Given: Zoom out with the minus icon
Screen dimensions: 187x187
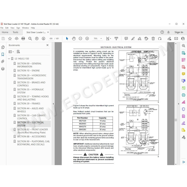Looking at the screenshot, I should (80, 38).
